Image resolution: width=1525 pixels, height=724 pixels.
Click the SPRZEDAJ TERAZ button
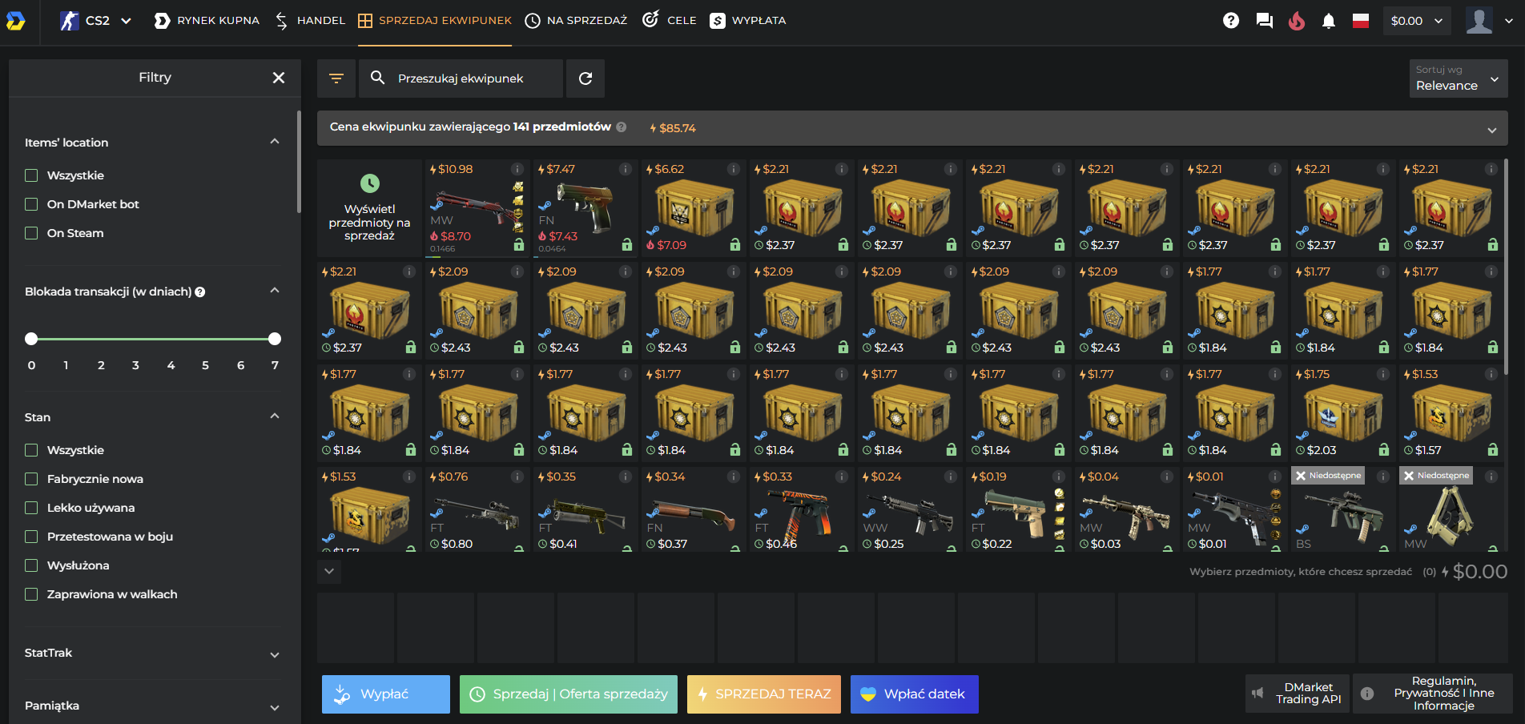click(763, 694)
